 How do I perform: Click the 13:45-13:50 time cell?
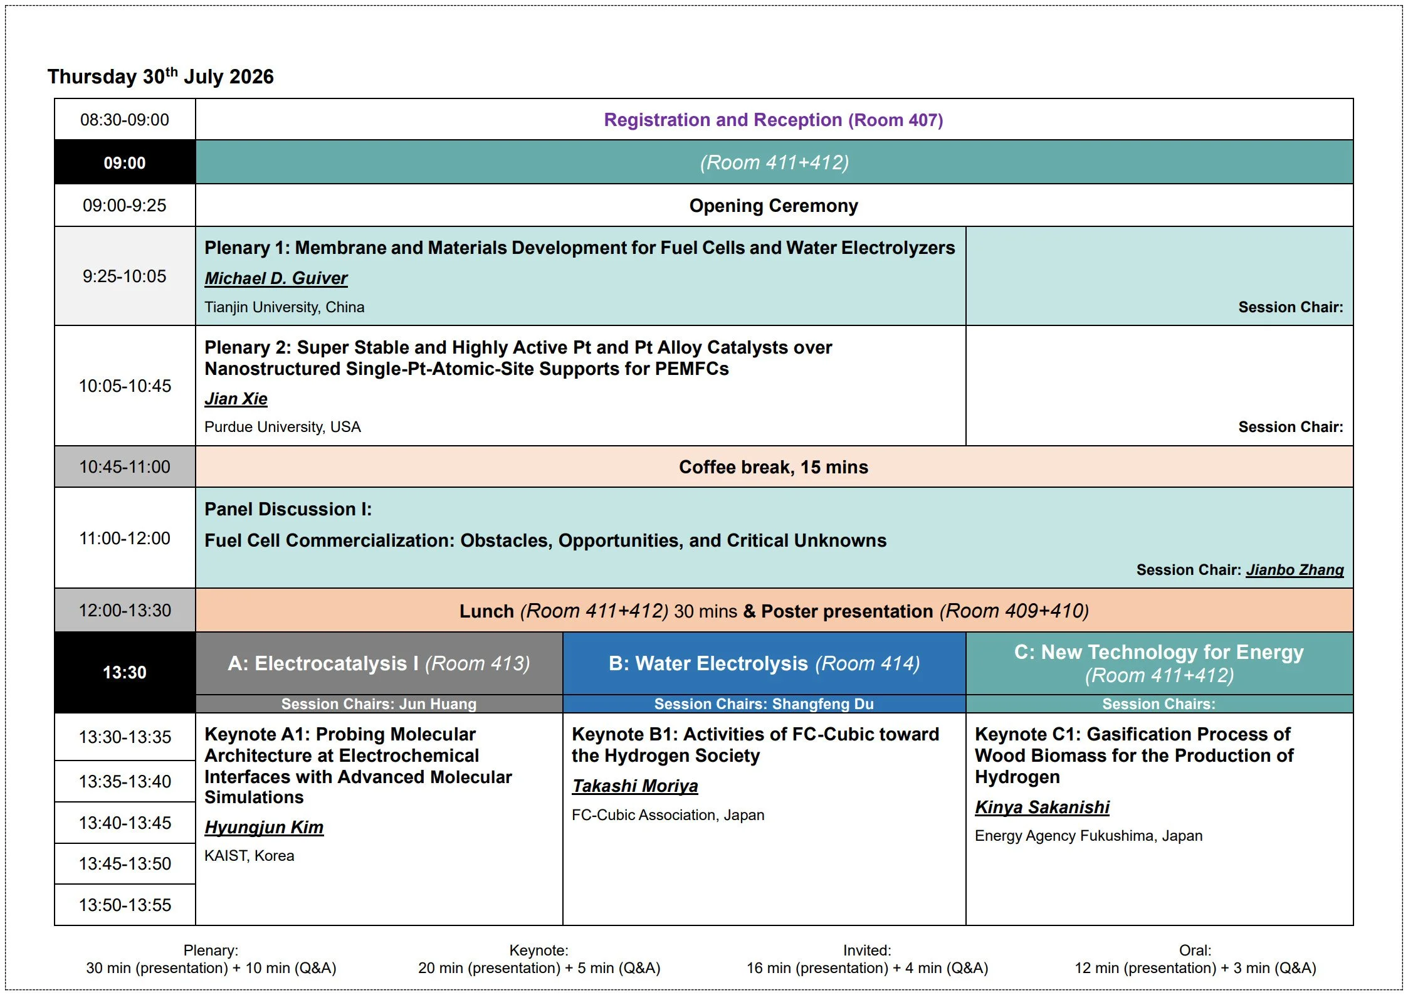pyautogui.click(x=125, y=864)
